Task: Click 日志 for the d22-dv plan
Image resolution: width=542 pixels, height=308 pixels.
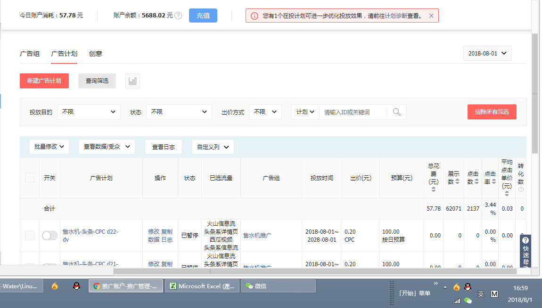Action: pyautogui.click(x=167, y=239)
